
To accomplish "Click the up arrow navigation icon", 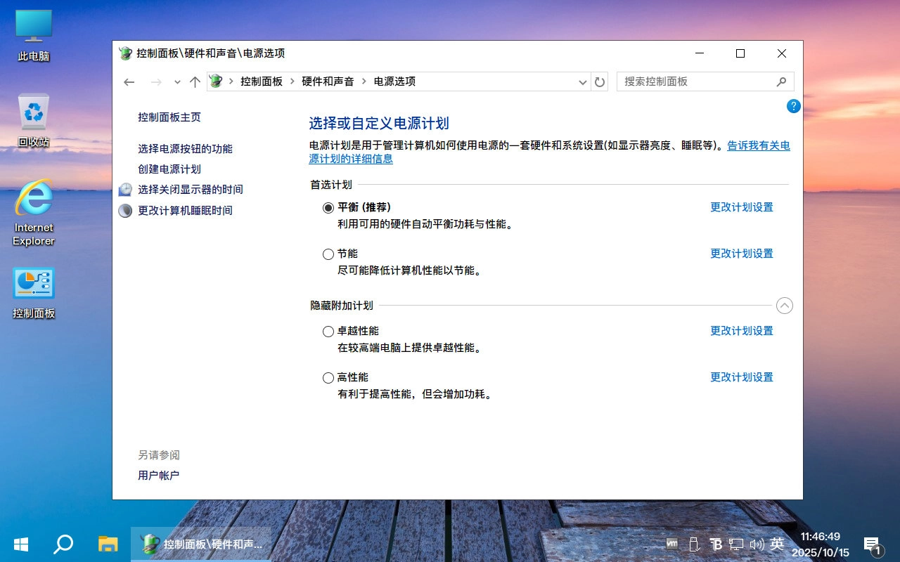I will (x=195, y=81).
